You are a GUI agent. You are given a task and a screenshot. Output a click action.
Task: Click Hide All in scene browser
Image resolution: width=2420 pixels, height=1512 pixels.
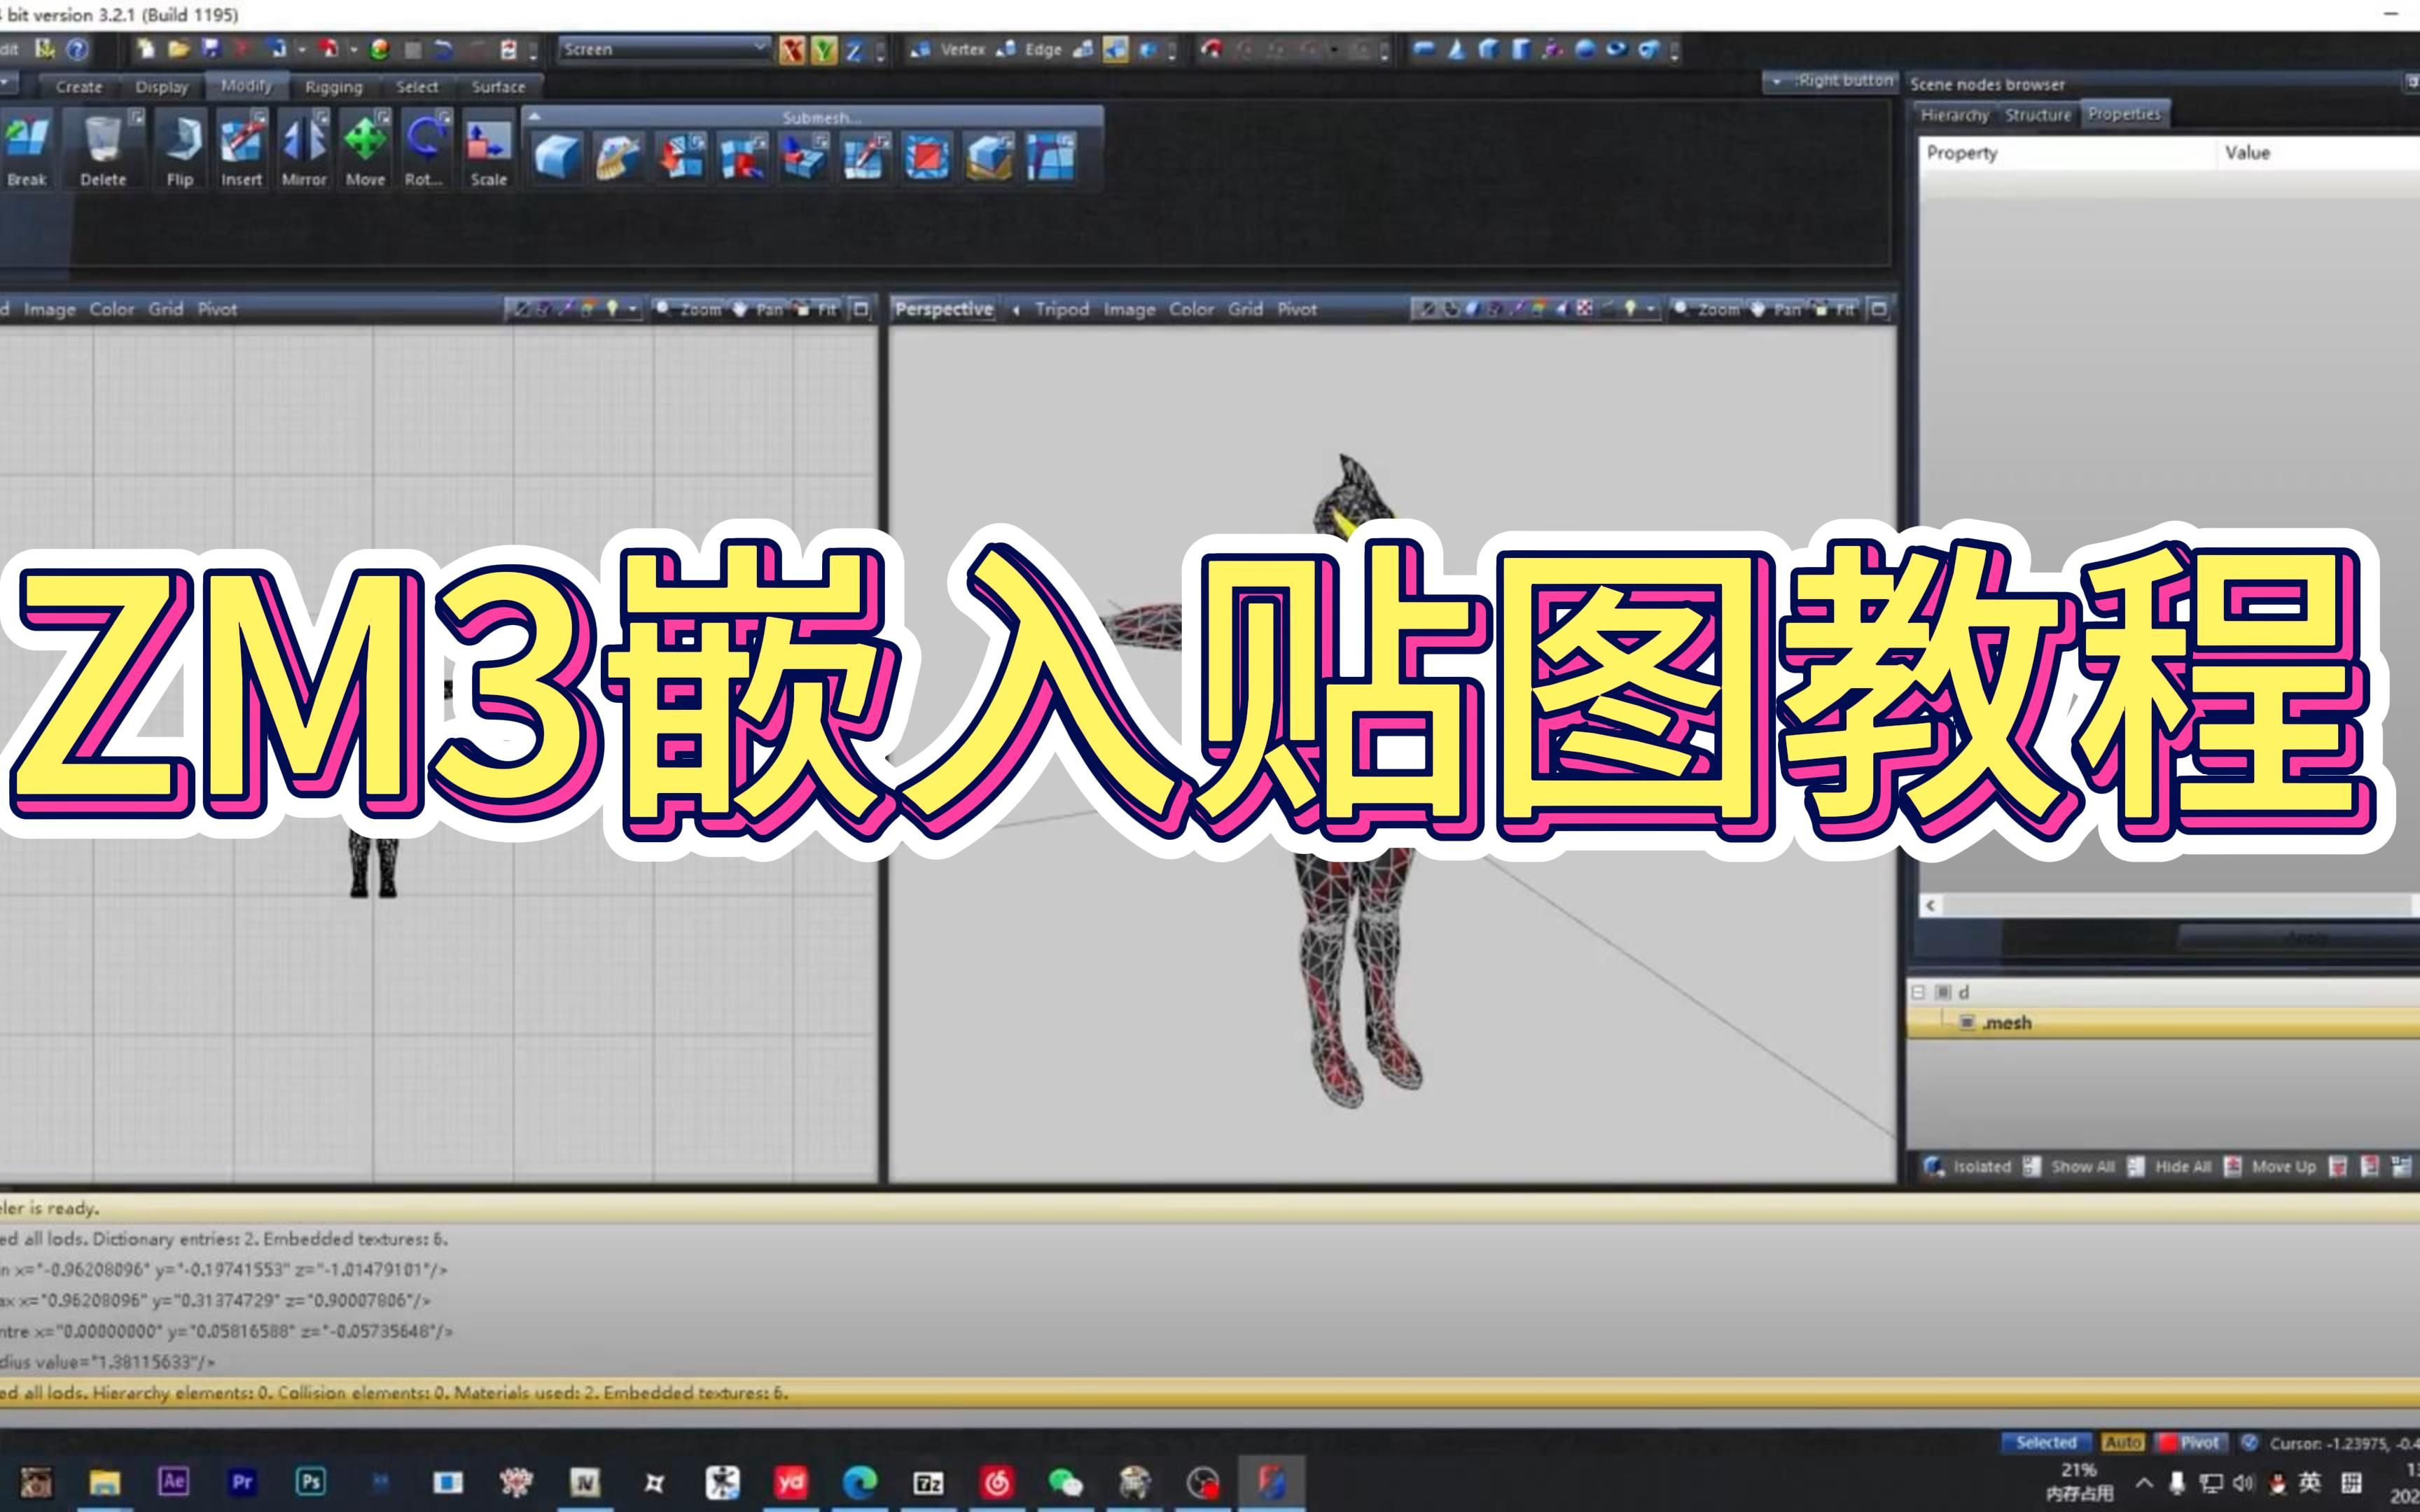(2171, 1166)
